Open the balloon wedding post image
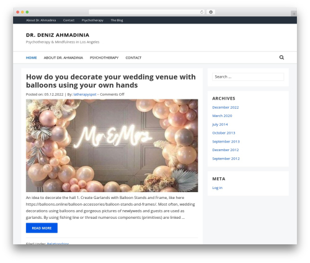 [x=112, y=145]
